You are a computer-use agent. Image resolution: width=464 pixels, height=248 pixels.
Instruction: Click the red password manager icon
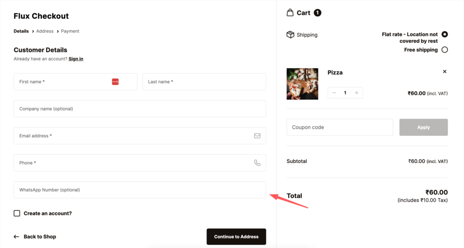[x=115, y=82]
